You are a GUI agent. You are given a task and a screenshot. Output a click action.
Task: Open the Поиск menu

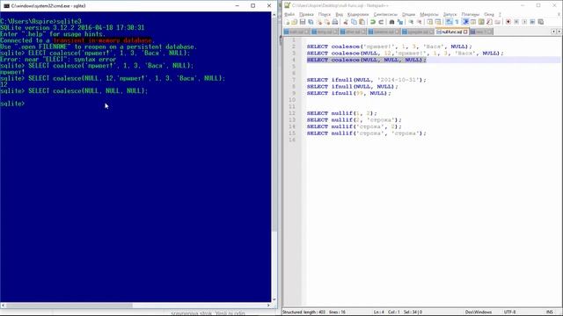click(325, 14)
